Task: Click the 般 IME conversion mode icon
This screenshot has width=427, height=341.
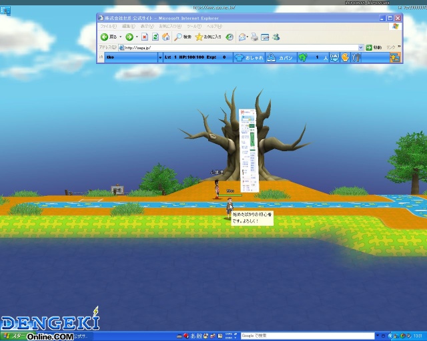Action: 199,336
